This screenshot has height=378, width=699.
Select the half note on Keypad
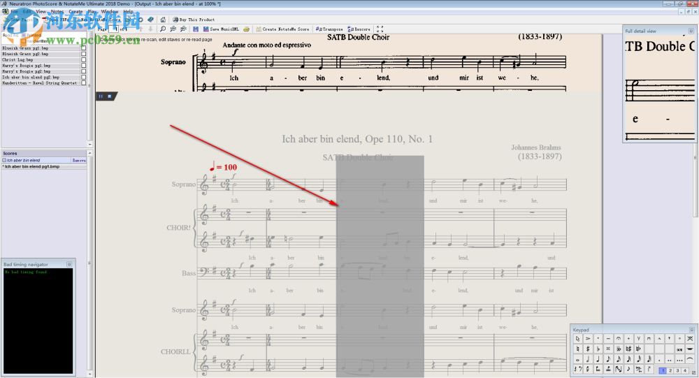[x=588, y=359]
